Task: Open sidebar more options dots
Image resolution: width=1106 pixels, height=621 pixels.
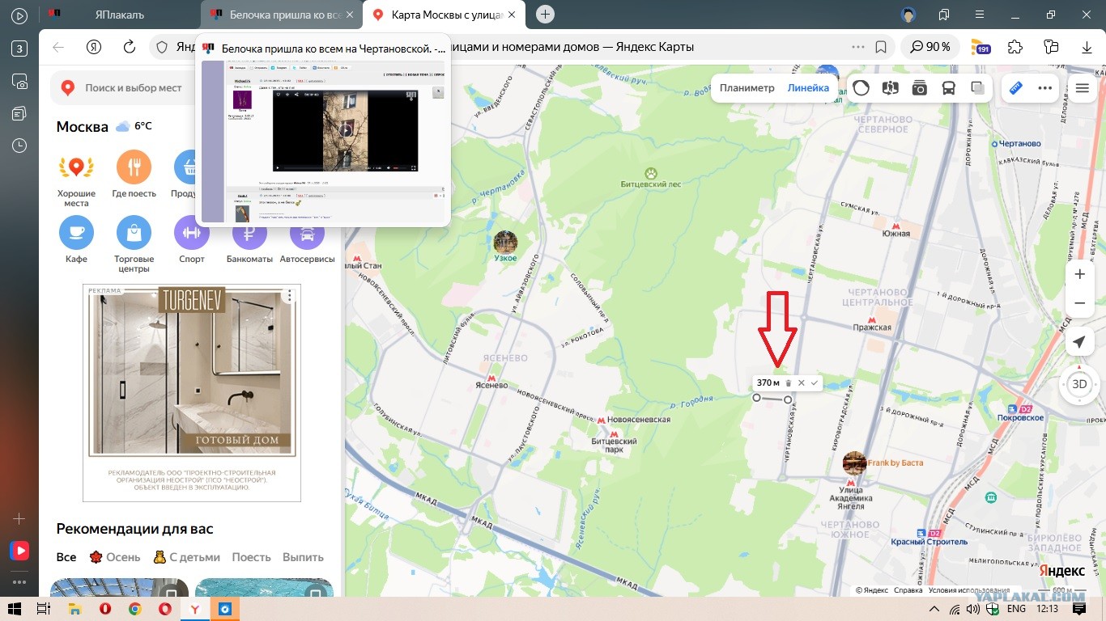Action: [19, 581]
